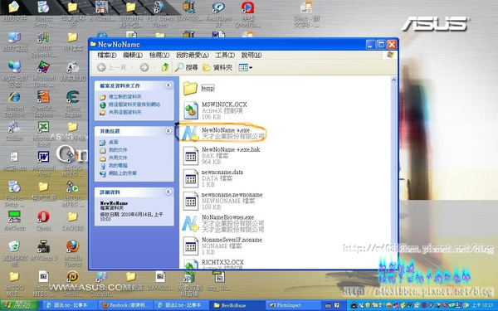Select the MWSnap 3 desktop icon

(43, 250)
